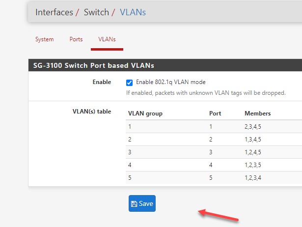Go to the Switch breadcrumb

point(96,12)
